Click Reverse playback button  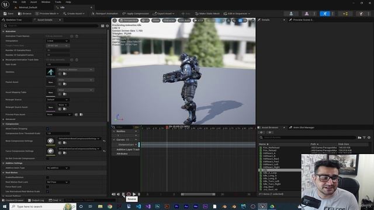tap(123, 194)
